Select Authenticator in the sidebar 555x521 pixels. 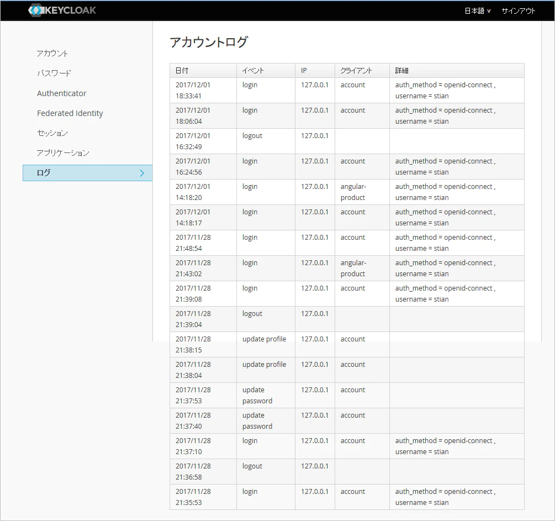tap(62, 93)
